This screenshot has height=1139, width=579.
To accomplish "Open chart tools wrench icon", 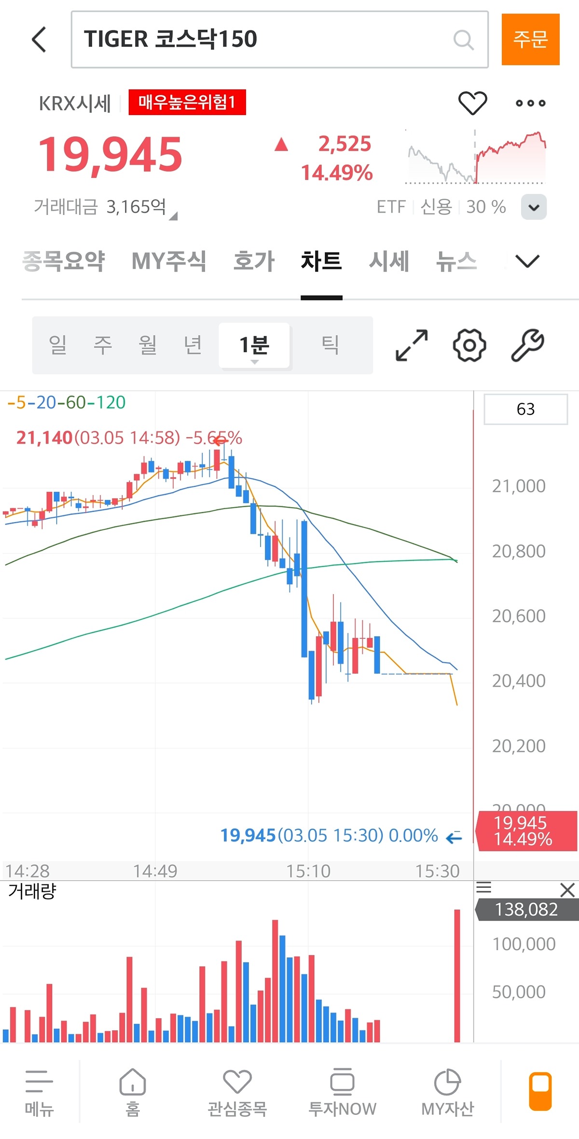I will coord(527,345).
